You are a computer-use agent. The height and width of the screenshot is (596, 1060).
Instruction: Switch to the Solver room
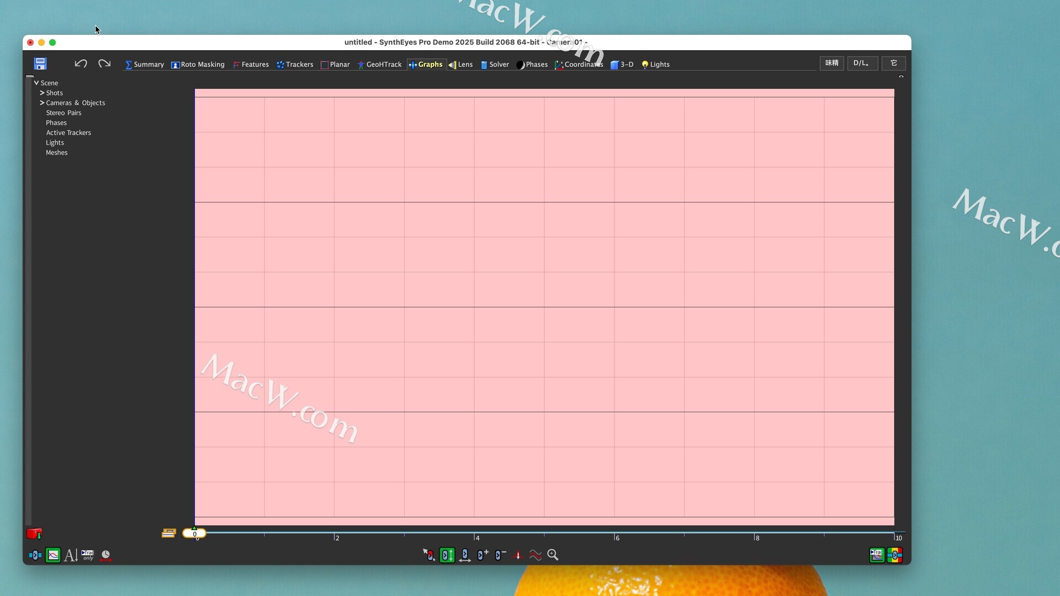[495, 65]
